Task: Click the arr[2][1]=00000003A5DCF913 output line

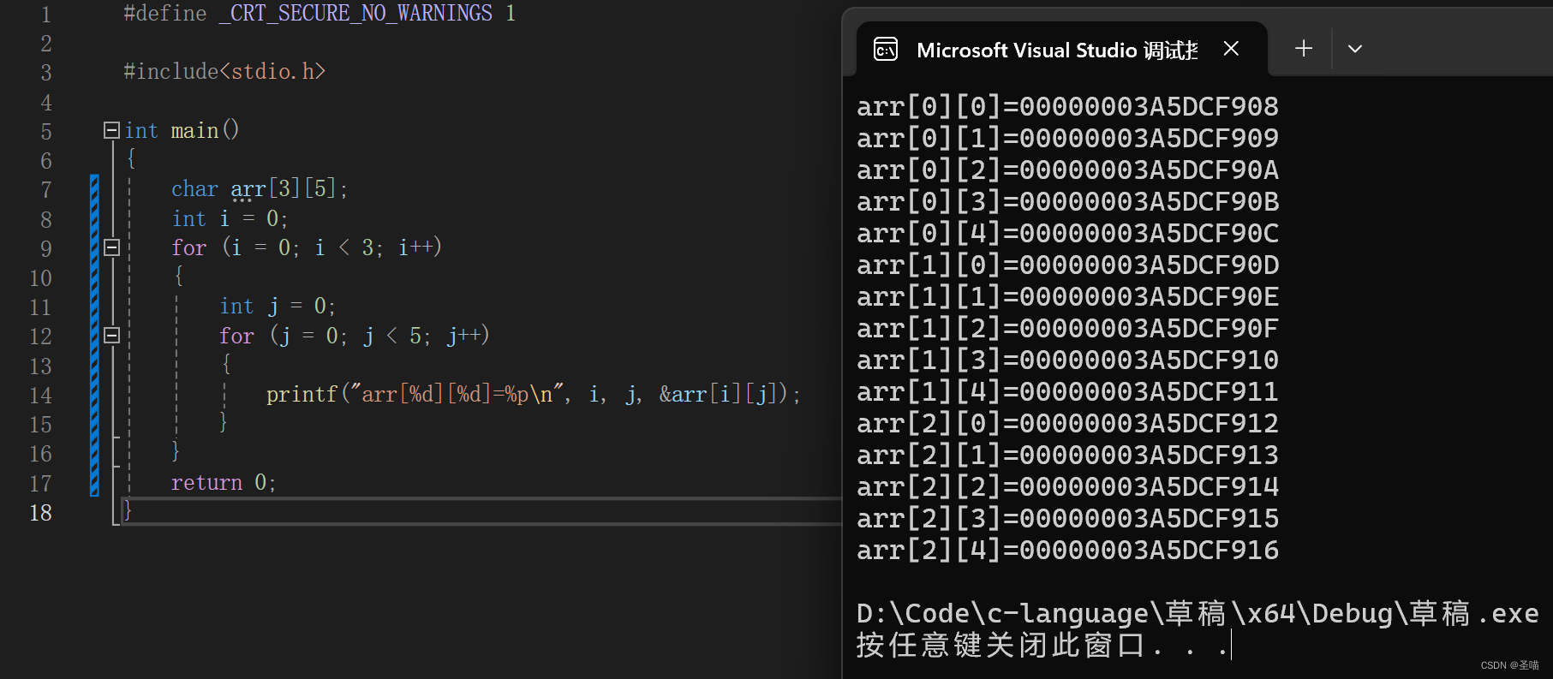Action: click(x=1067, y=455)
